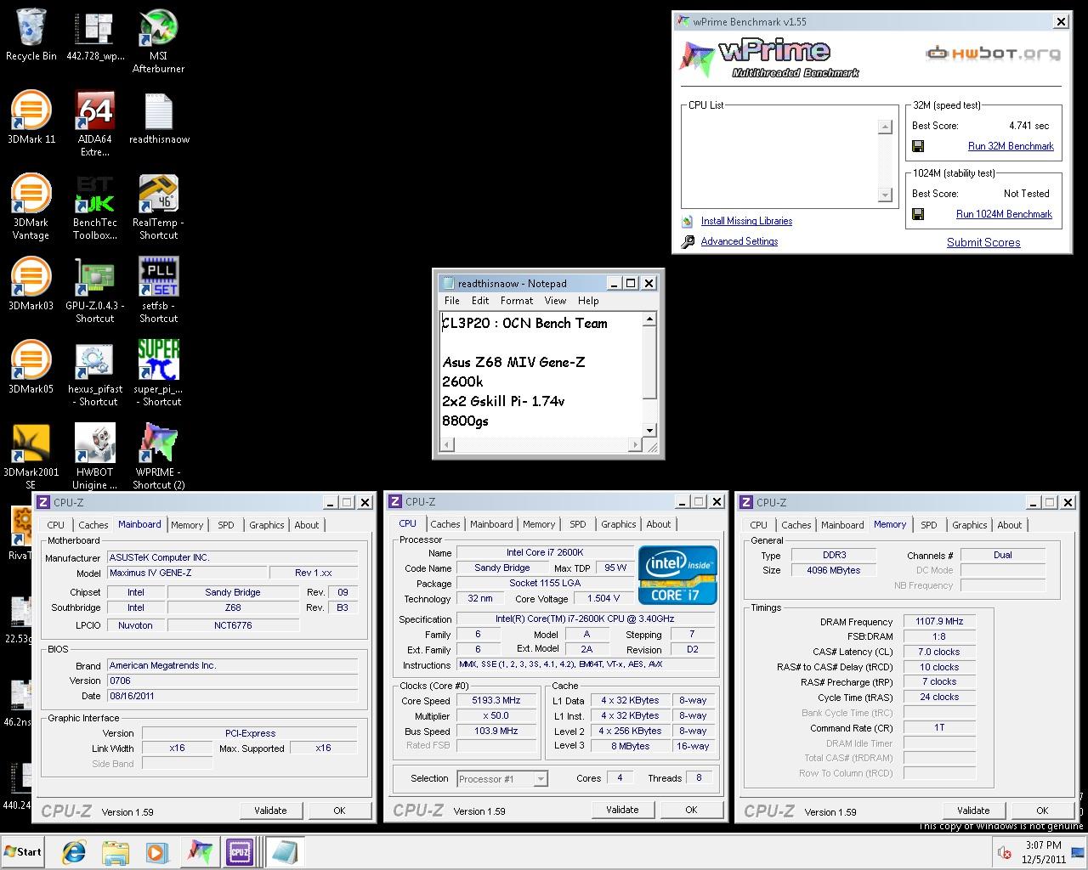
Task: Click Validate in the Mainboard CPU-Z window
Action: click(270, 811)
